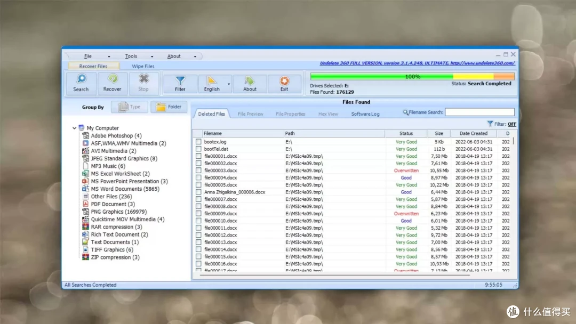Select the ASF,WMA,WMV Multimedia icon

coord(85,143)
